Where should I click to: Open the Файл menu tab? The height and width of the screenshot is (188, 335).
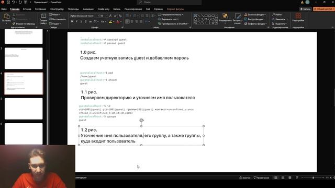[4, 9]
